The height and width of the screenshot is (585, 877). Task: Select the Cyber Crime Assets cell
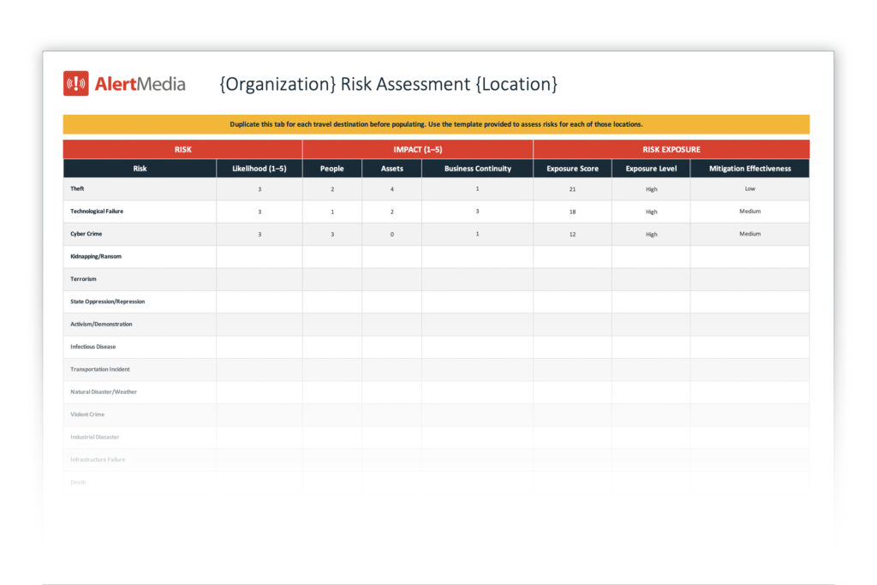391,234
